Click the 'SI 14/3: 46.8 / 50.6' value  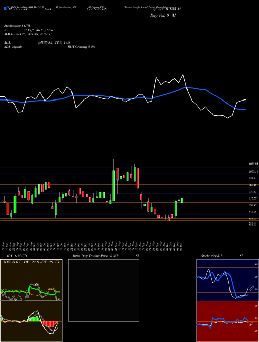(x=38, y=31)
